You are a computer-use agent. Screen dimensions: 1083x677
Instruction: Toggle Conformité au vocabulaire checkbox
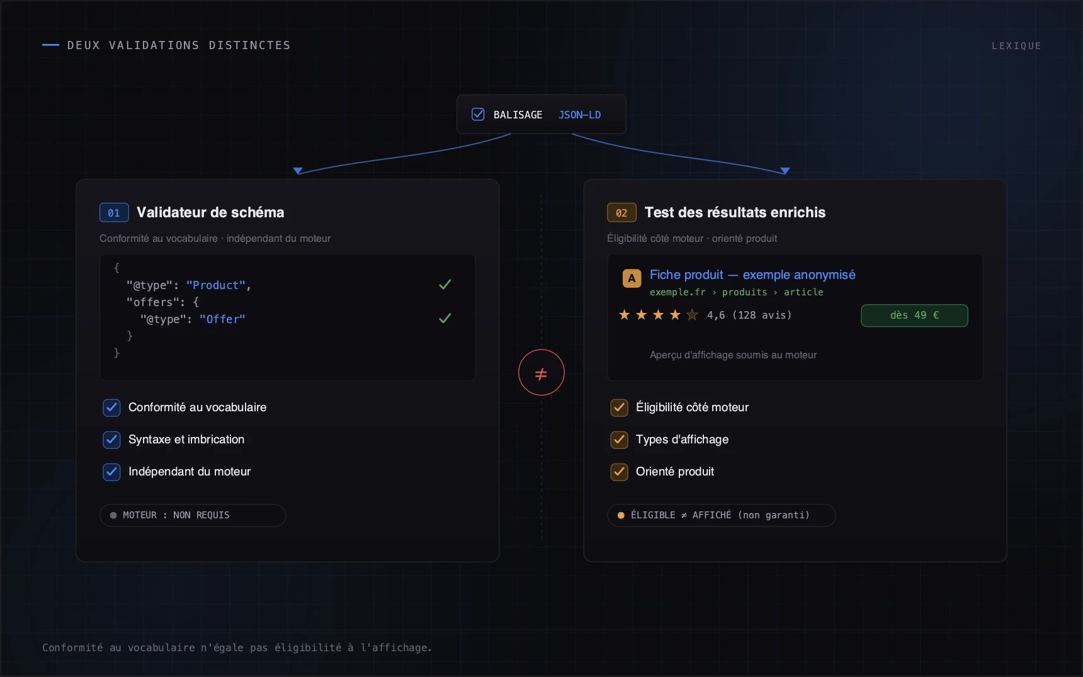111,407
